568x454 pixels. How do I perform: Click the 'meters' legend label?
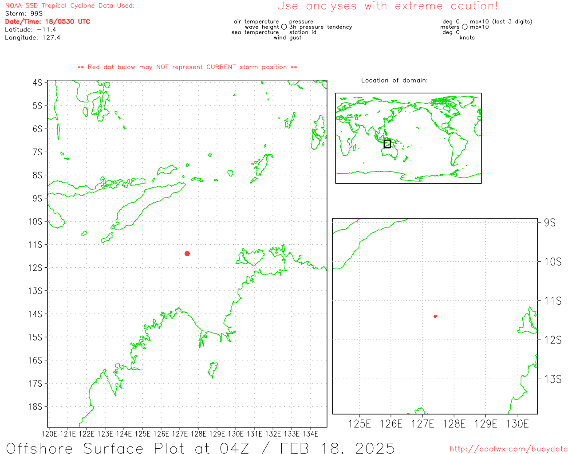[x=450, y=27]
